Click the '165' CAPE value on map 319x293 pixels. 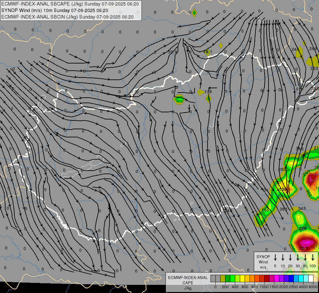click(265, 210)
